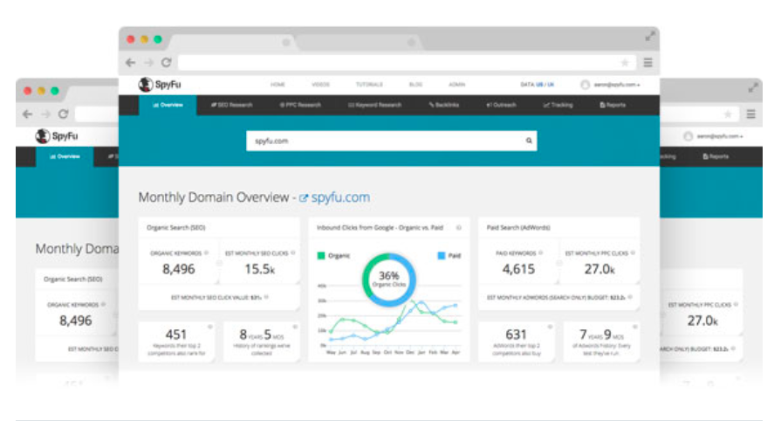Image resolution: width=781 pixels, height=428 pixels.
Task: Reload the page in the left background window
Action: (x=63, y=114)
